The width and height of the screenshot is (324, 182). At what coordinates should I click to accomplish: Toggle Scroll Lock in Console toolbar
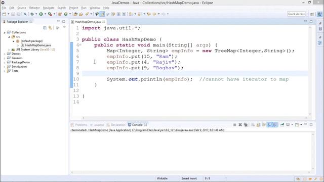click(x=258, y=125)
